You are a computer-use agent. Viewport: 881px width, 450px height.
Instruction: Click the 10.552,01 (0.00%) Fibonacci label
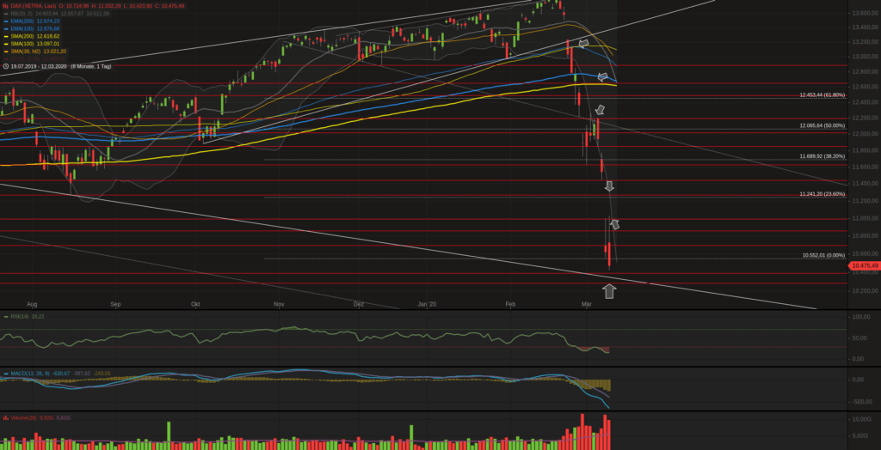(x=823, y=255)
